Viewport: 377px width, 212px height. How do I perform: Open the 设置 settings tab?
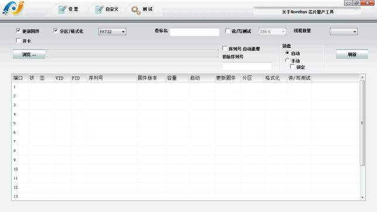pyautogui.click(x=68, y=9)
